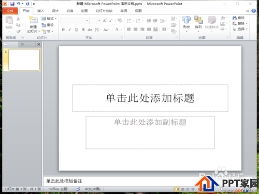Toggle Bold formatting
The height and width of the screenshot is (194, 259).
point(63,29)
